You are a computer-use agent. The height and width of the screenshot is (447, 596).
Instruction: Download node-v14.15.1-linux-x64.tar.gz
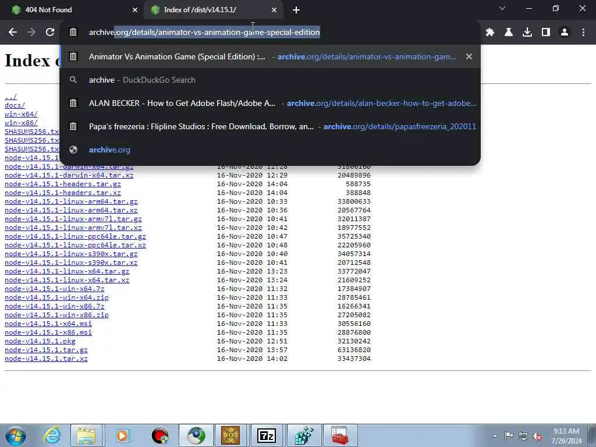click(67, 271)
